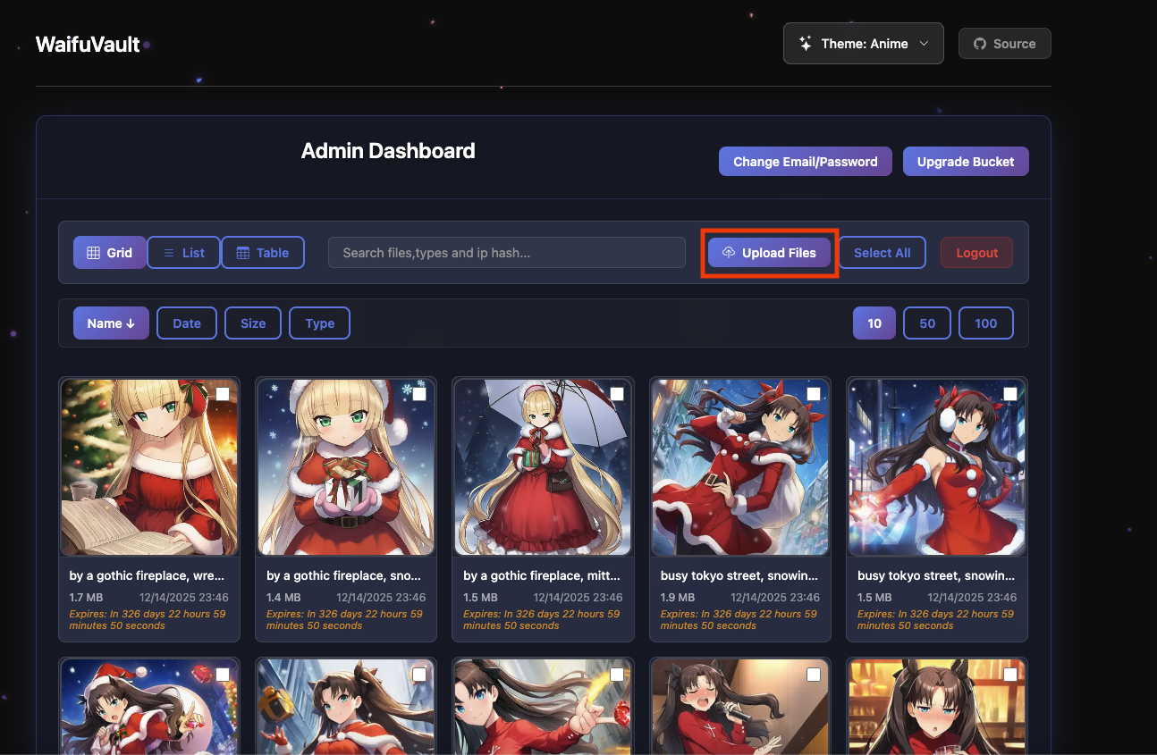This screenshot has width=1157, height=755.
Task: Log out using the Logout button
Action: [x=976, y=253]
